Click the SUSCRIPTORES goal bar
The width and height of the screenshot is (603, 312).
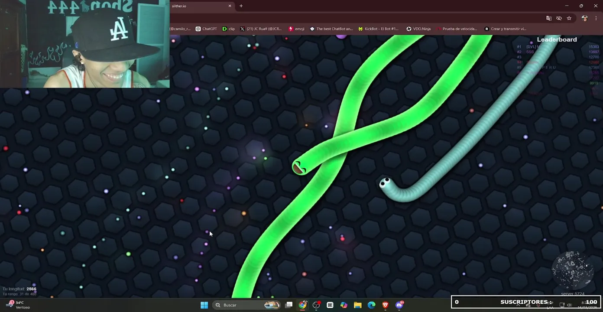pyautogui.click(x=526, y=302)
